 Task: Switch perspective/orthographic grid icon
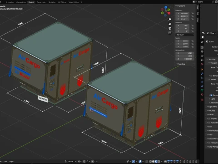170,33
